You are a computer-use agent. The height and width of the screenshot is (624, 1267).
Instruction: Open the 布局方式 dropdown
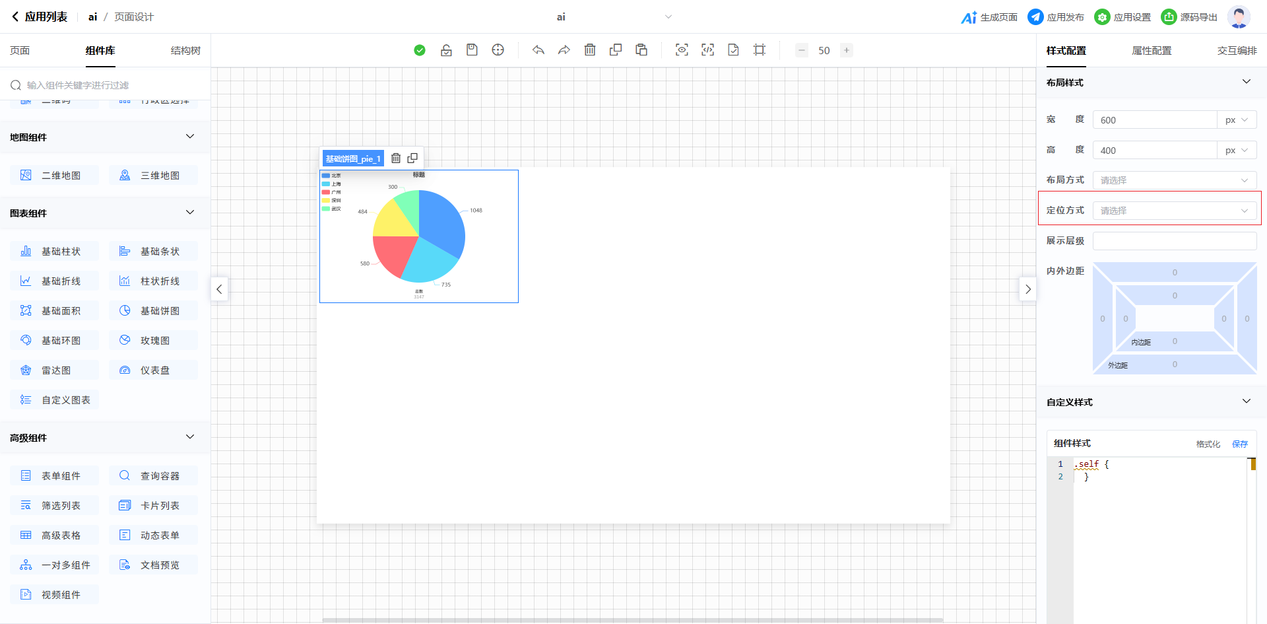point(1174,180)
